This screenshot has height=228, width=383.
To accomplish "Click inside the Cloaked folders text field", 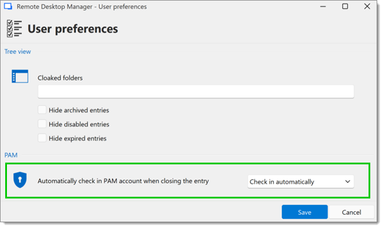I will (x=196, y=91).
